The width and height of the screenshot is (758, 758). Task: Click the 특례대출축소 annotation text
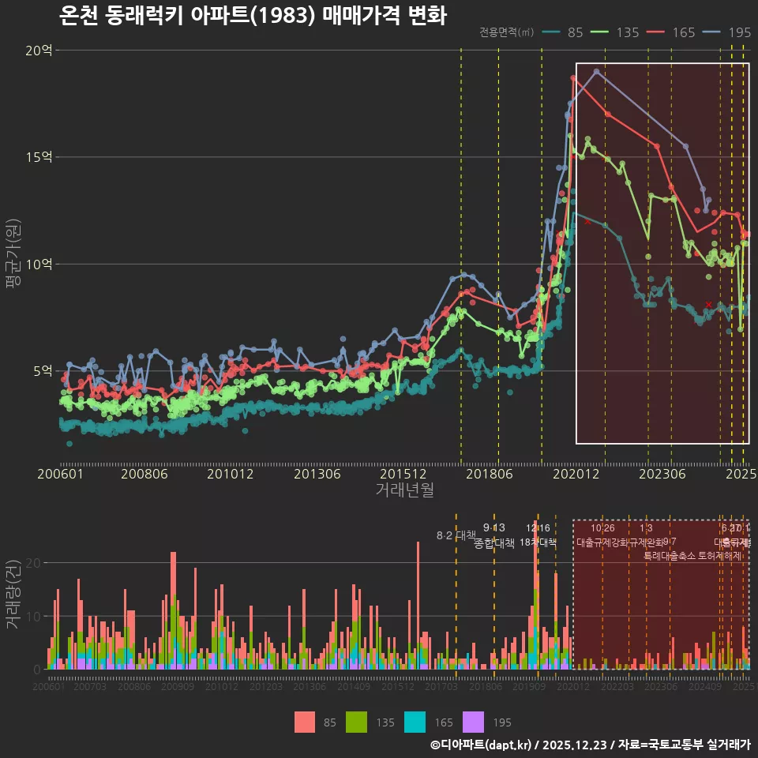670,555
